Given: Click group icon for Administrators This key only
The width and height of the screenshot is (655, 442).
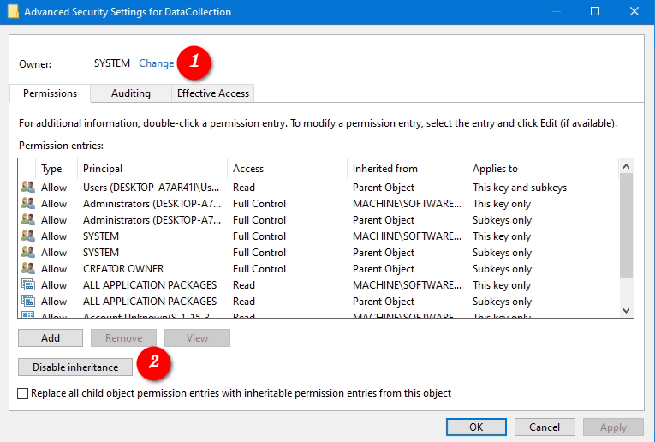Looking at the screenshot, I should pos(28,204).
